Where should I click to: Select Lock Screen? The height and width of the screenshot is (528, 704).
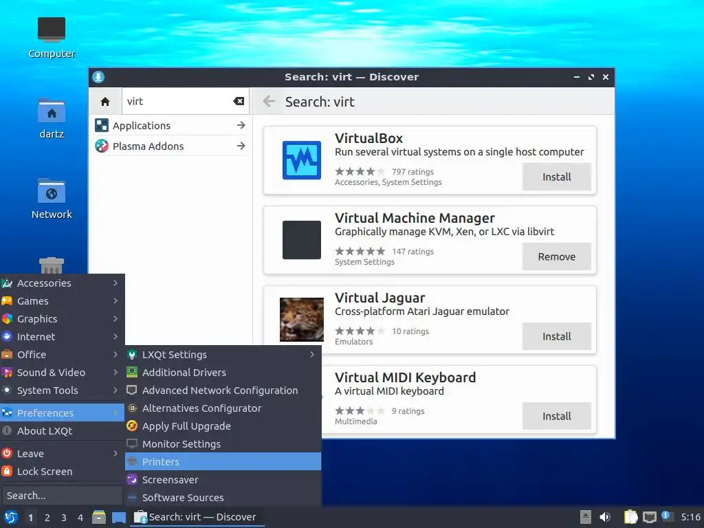[62, 472]
